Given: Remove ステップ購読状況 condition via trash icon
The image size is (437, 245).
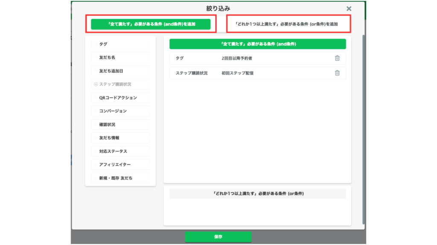Looking at the screenshot, I should 337,73.
